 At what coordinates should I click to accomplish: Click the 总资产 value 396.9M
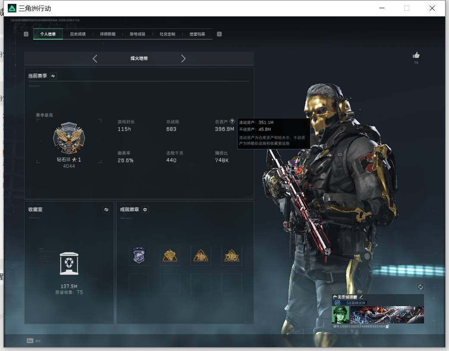pyautogui.click(x=224, y=129)
